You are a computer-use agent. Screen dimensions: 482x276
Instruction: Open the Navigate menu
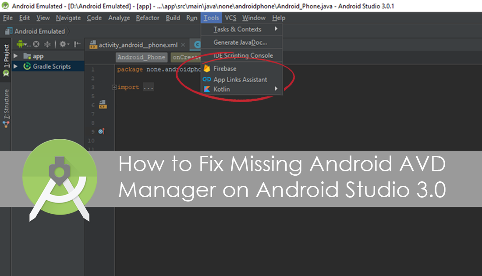pyautogui.click(x=68, y=18)
